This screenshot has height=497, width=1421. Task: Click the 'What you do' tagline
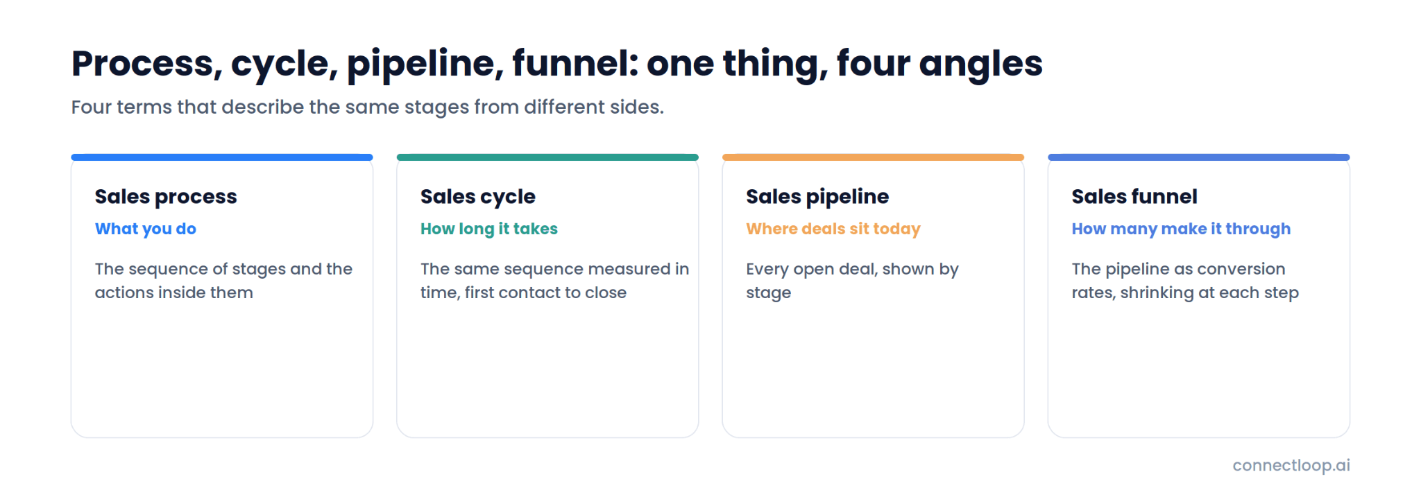coord(146,229)
